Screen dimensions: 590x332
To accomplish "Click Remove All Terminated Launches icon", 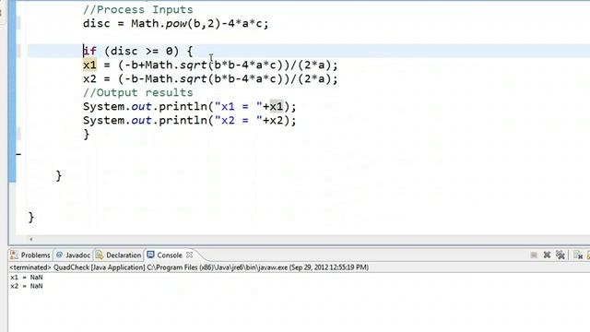I will pos(560,255).
